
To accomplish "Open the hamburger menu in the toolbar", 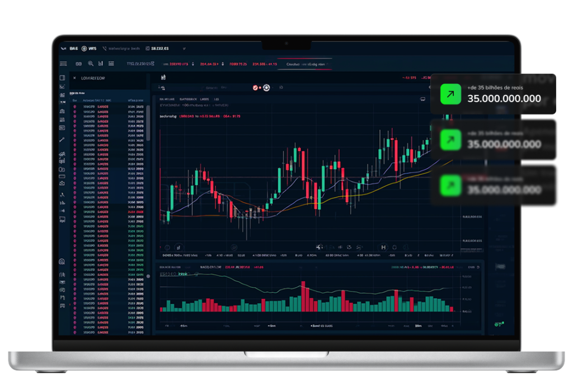I will pyautogui.click(x=63, y=64).
